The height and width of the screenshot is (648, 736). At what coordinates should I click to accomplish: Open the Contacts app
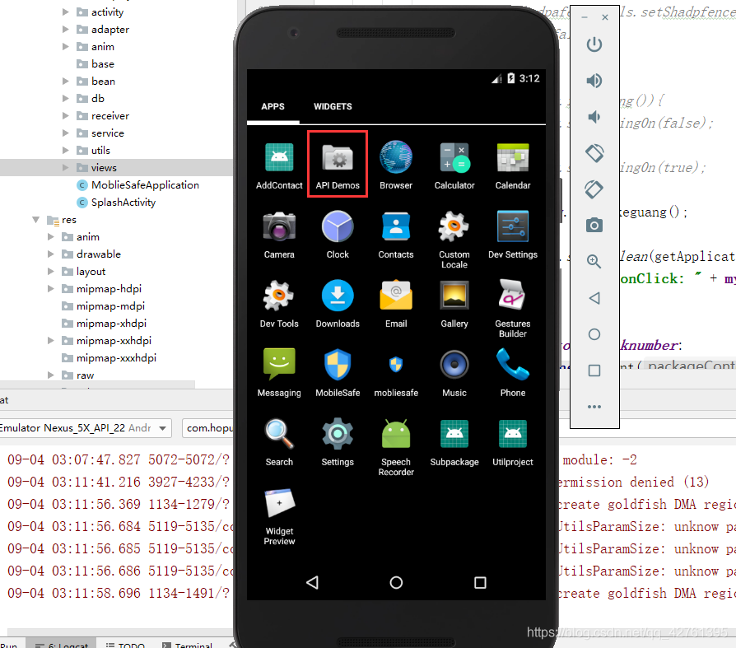click(x=396, y=235)
